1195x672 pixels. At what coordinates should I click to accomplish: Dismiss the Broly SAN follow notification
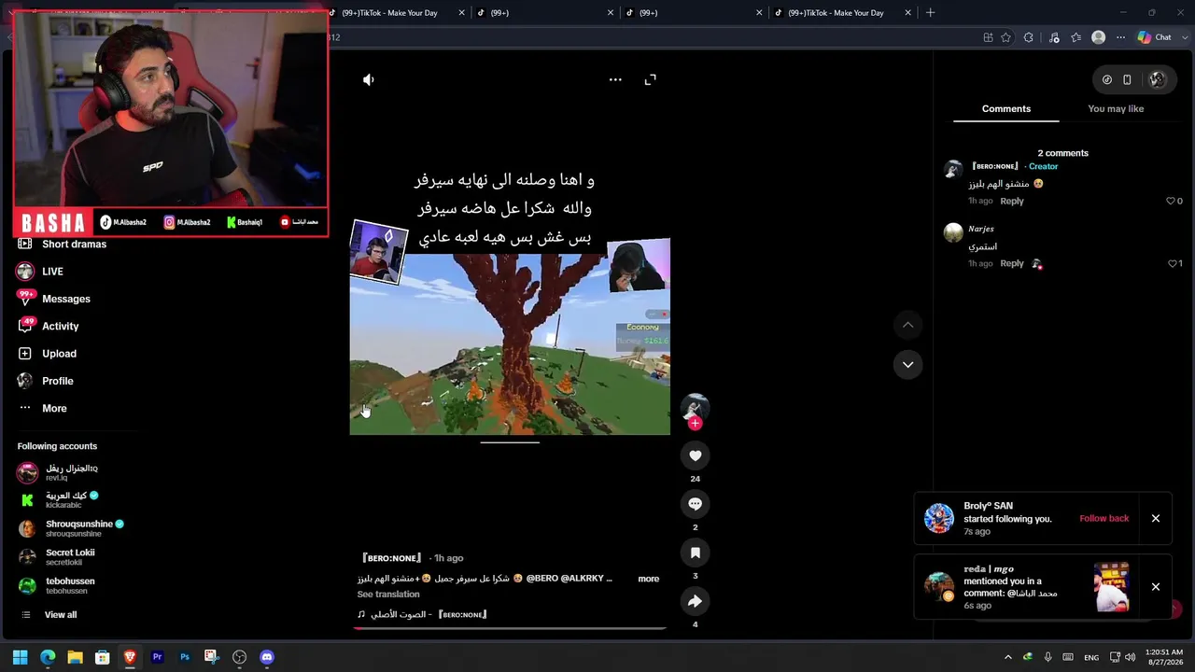(1156, 519)
